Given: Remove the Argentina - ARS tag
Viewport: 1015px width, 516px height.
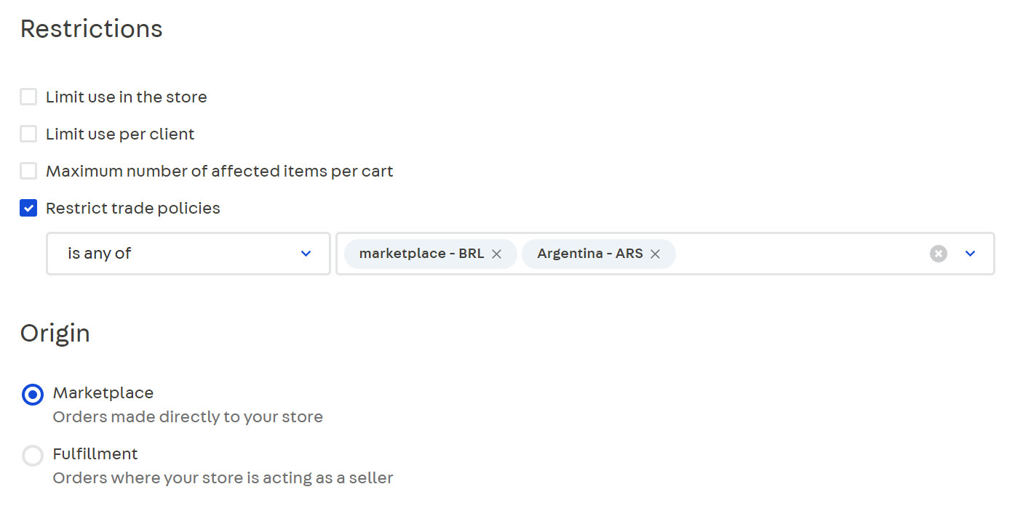Looking at the screenshot, I should point(655,254).
